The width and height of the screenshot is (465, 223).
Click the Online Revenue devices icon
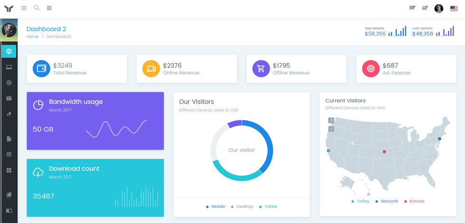pyautogui.click(x=151, y=69)
